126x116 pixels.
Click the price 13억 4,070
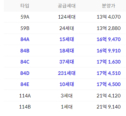(x=109, y=17)
